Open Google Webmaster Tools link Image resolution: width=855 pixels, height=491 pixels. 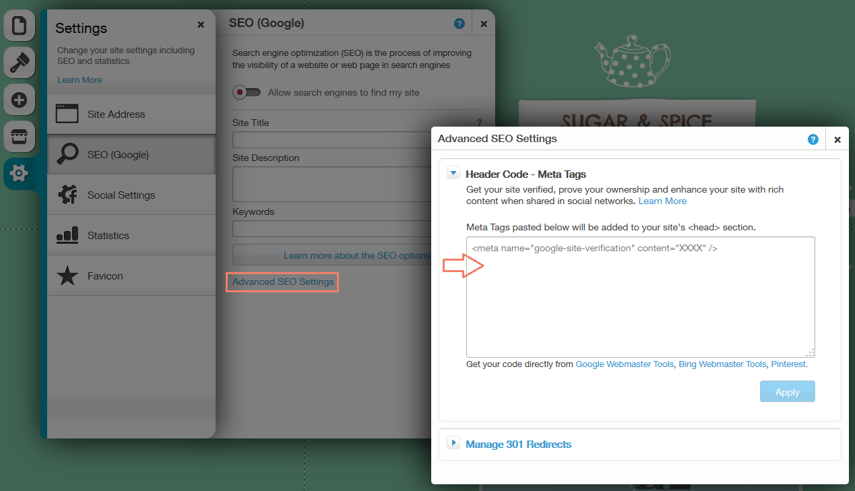pos(625,364)
